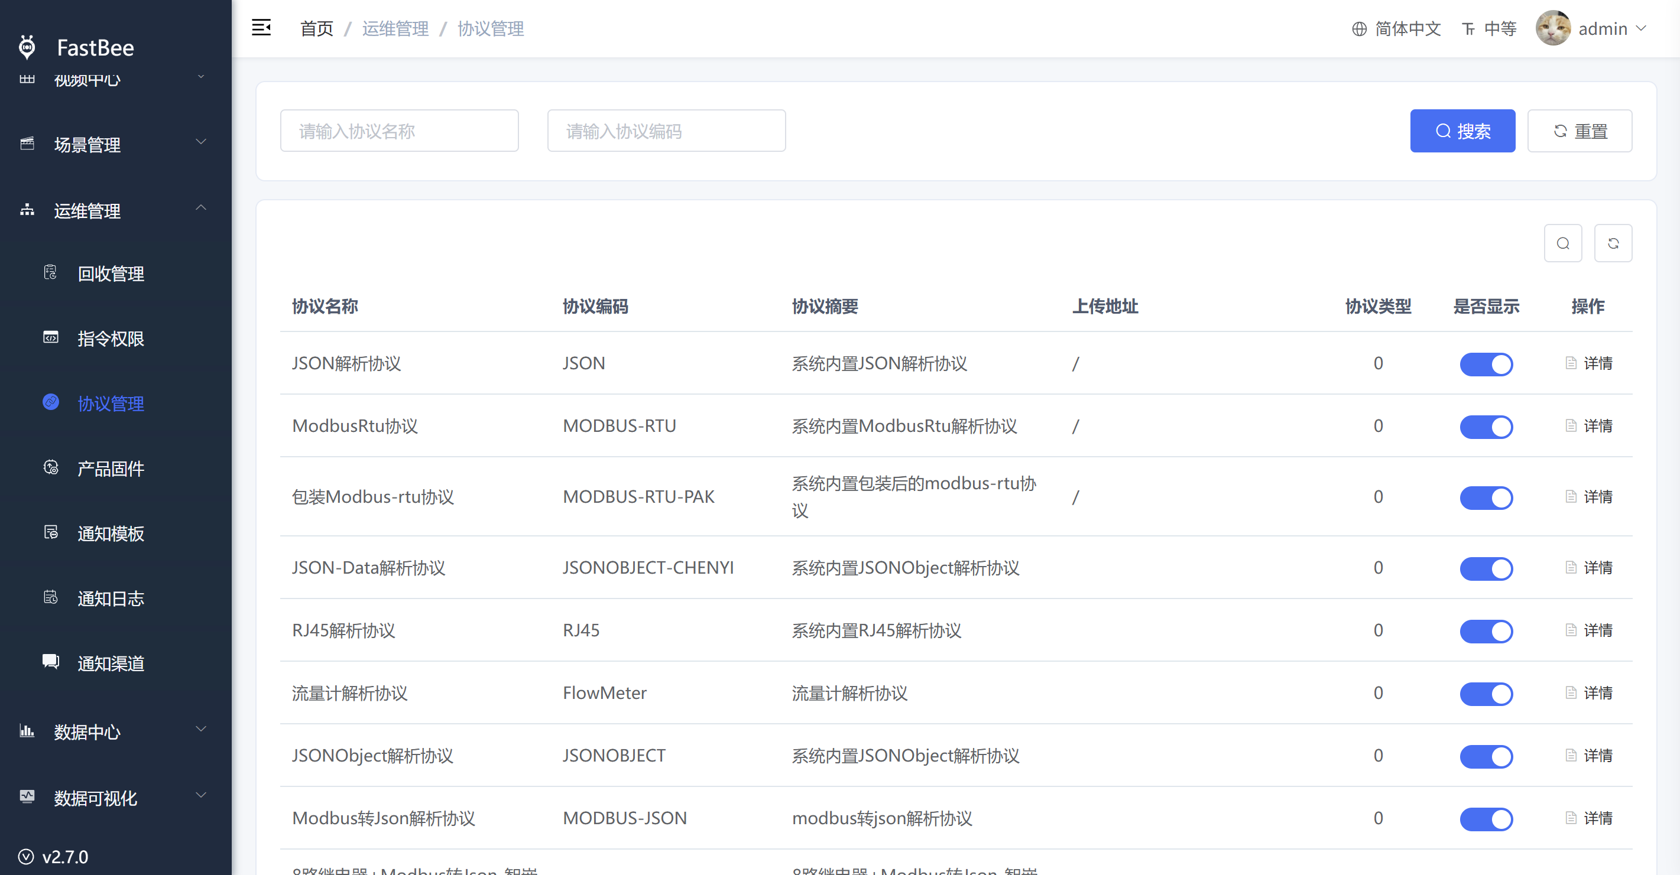Disable display switch for RJ45解析协议
The width and height of the screenshot is (1680, 875).
(1486, 630)
